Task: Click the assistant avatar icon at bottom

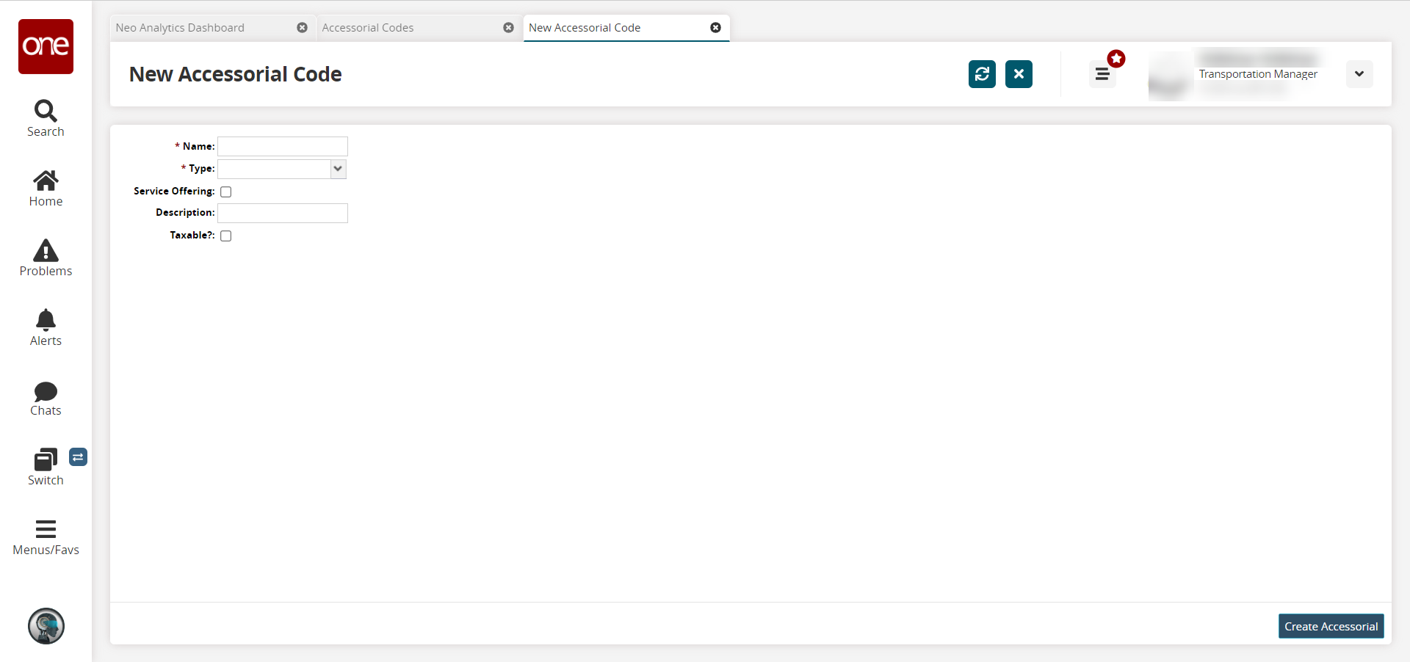Action: (x=46, y=626)
